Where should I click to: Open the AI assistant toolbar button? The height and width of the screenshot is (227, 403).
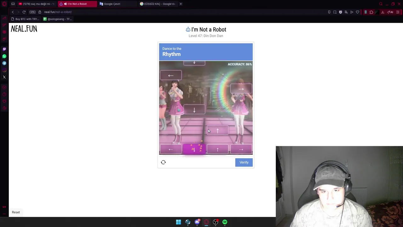(x=390, y=12)
